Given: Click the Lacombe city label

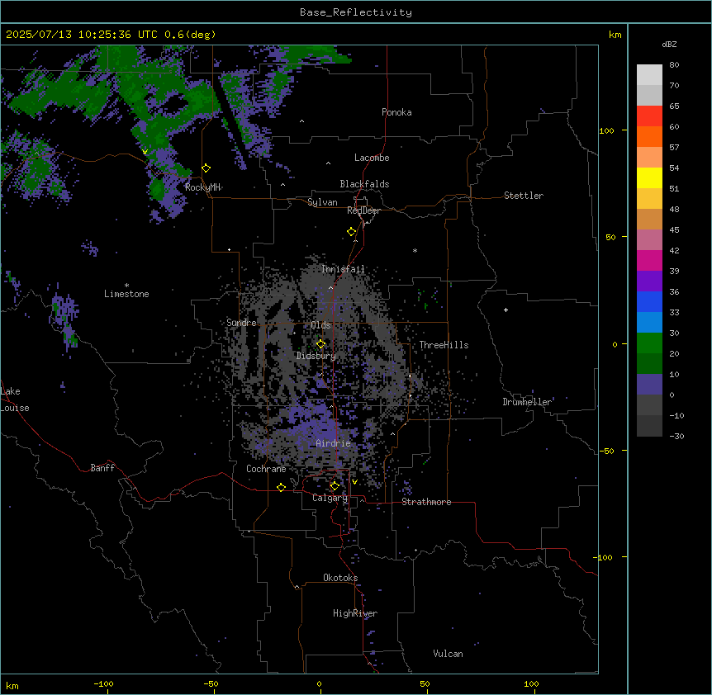Looking at the screenshot, I should point(372,158).
